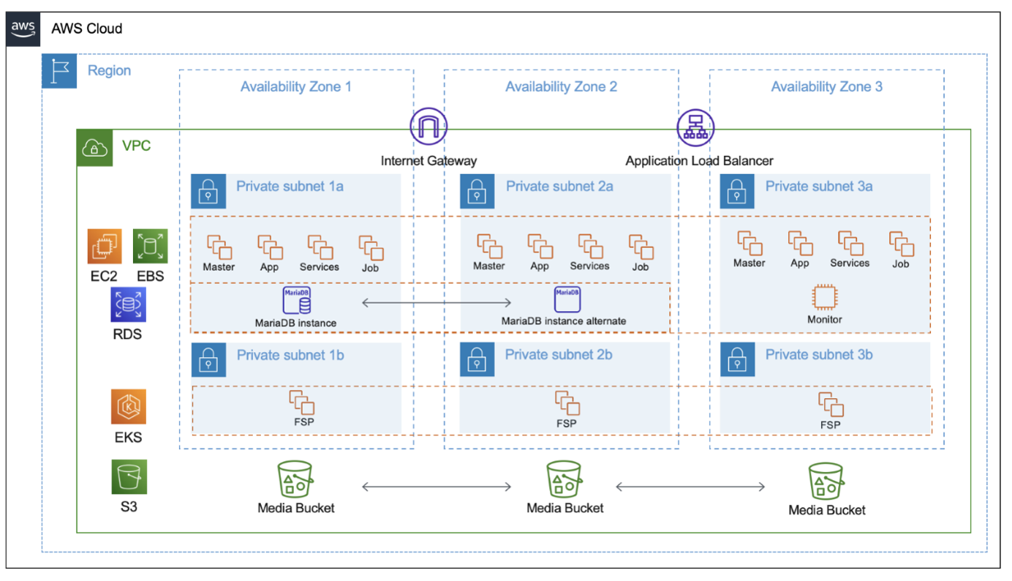The width and height of the screenshot is (1012, 581).
Task: Click the Private subnet 2b lock icon
Action: click(x=477, y=359)
